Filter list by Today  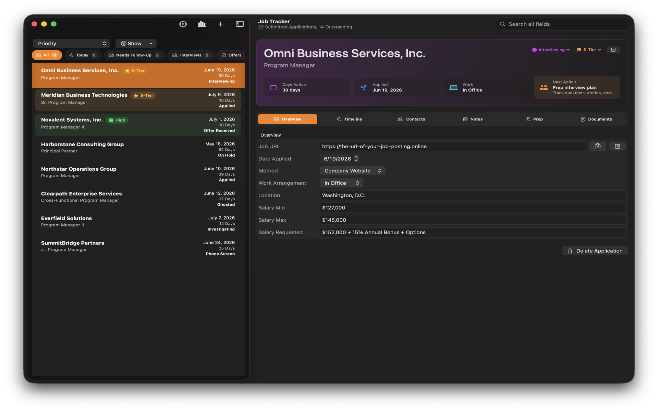point(83,55)
